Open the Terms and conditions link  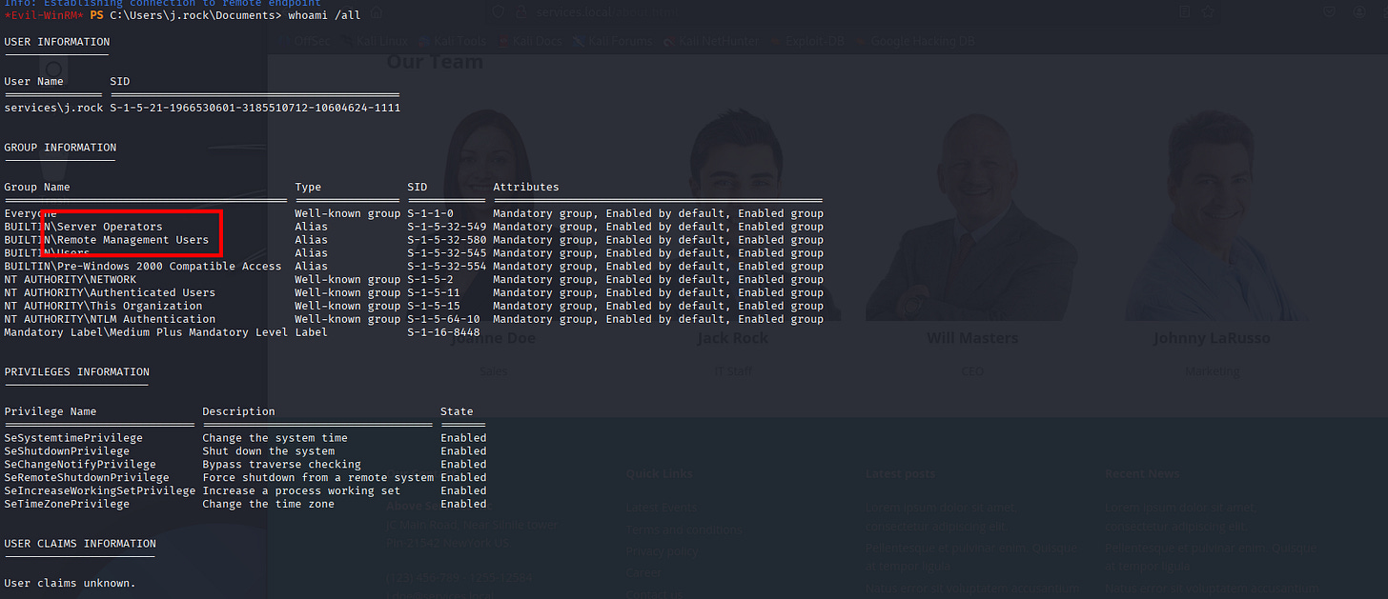[x=684, y=529]
